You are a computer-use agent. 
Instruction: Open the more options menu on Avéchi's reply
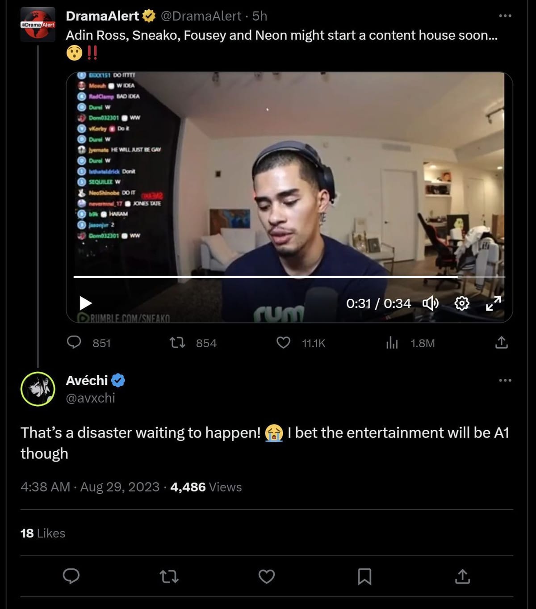click(505, 379)
